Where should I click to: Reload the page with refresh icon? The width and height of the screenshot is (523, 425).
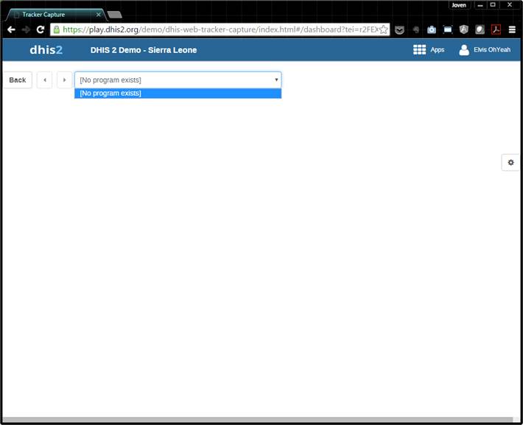[x=41, y=29]
